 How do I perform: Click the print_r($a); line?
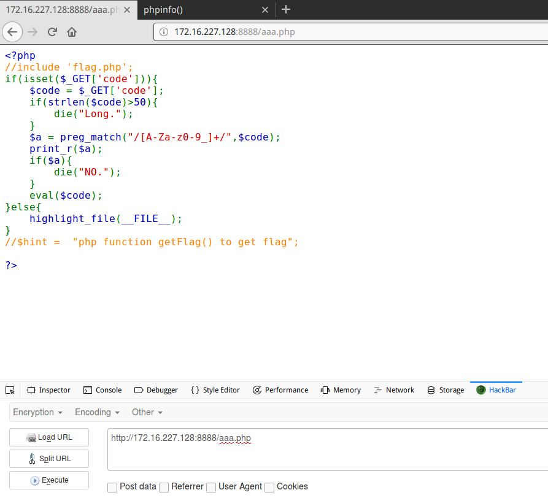coord(66,149)
